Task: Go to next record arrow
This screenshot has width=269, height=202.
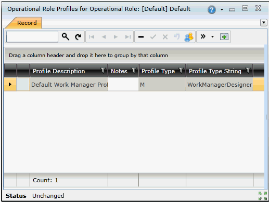Action: coord(116,37)
